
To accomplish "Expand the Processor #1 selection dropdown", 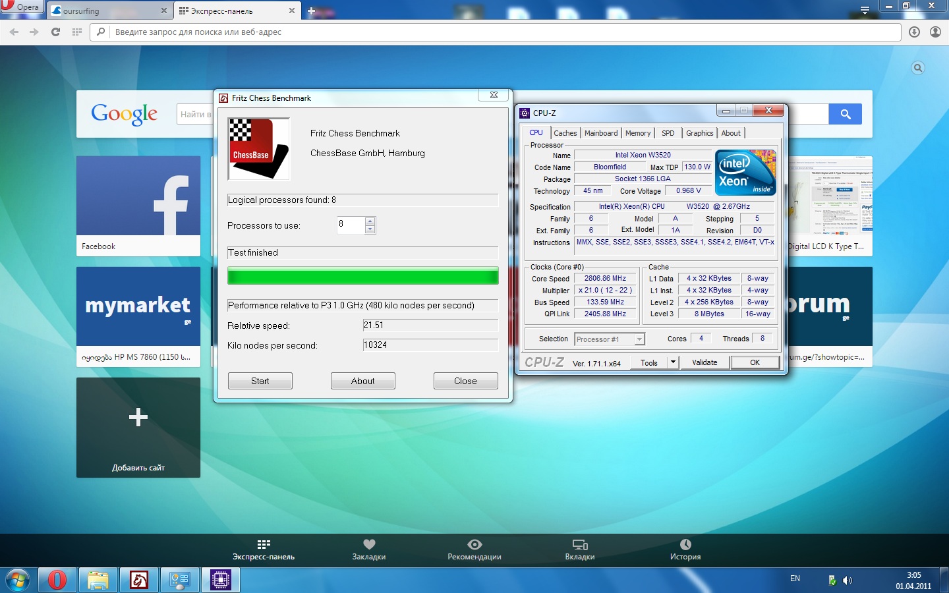I will tap(639, 339).
